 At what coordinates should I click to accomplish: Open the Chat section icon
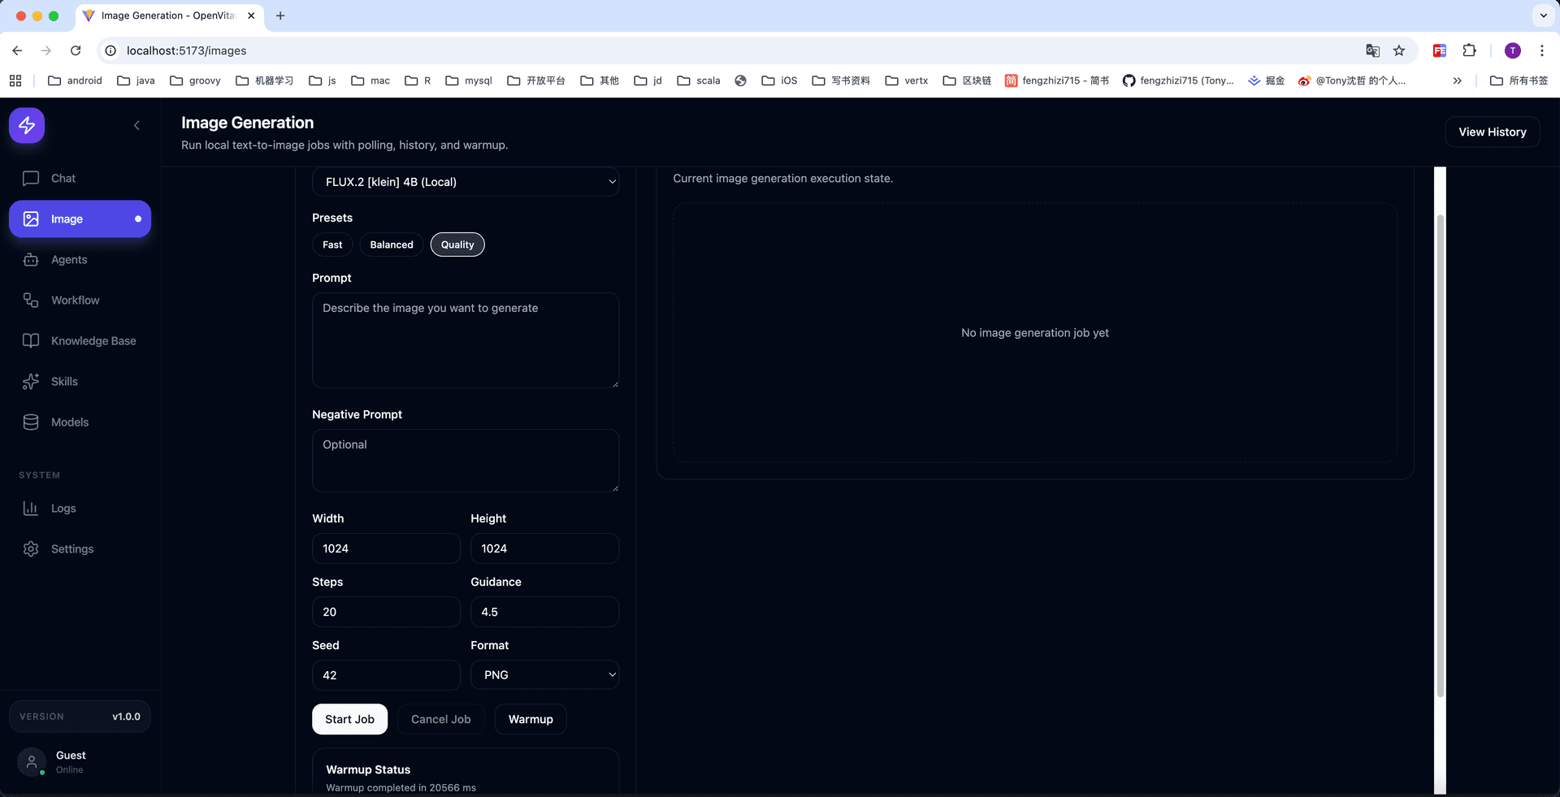31,178
